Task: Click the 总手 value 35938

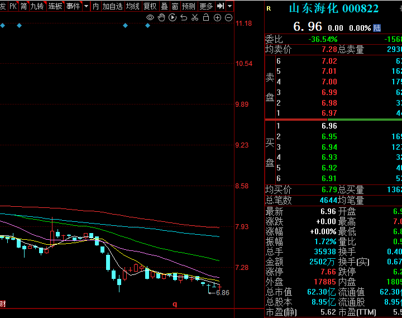Action: pos(325,252)
